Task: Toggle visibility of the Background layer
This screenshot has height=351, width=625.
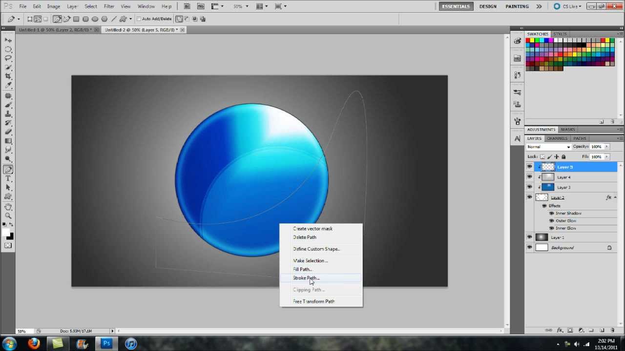Action: click(x=529, y=248)
